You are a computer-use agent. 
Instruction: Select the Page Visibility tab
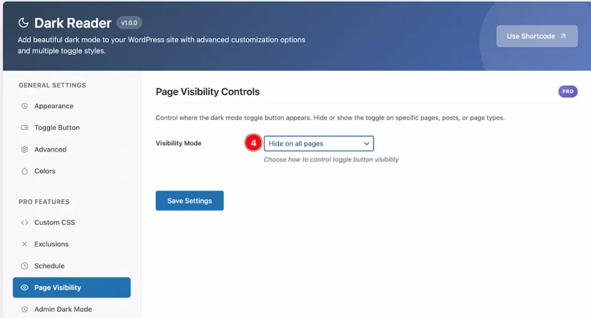[72, 287]
